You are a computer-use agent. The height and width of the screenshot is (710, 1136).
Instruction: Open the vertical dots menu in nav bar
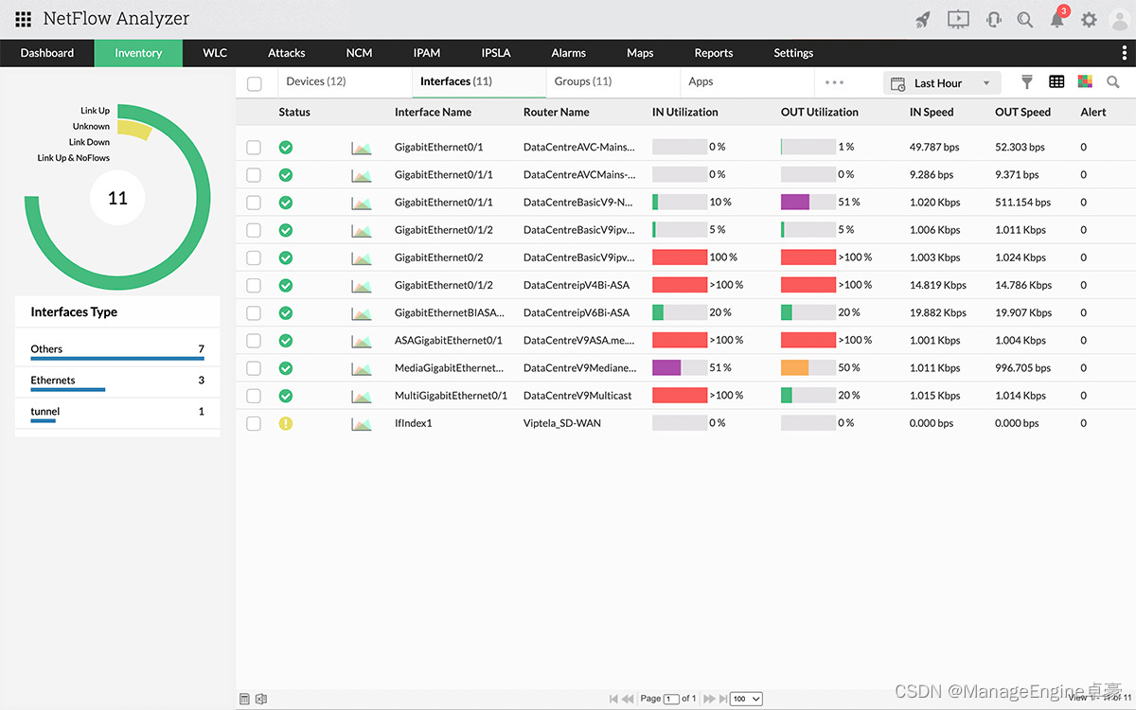click(x=1125, y=53)
